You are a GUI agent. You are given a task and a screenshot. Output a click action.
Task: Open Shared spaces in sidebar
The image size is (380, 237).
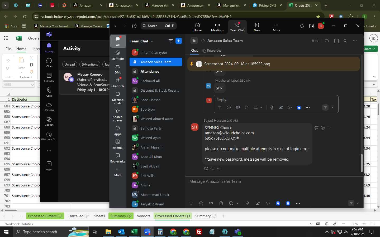[x=118, y=115]
